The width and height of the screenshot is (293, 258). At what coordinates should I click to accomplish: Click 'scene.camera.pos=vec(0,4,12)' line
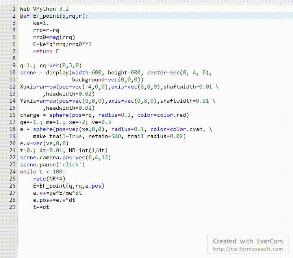coord(65,158)
